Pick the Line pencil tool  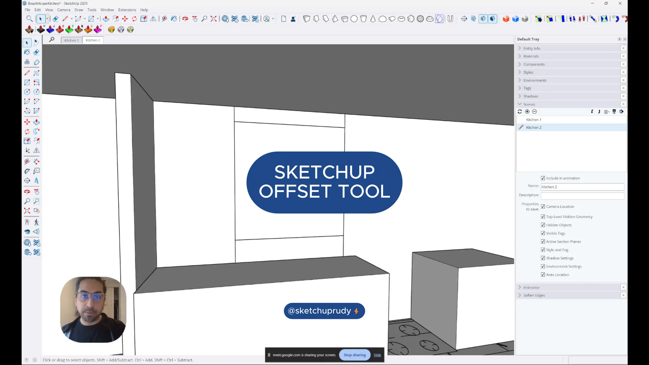point(27,73)
